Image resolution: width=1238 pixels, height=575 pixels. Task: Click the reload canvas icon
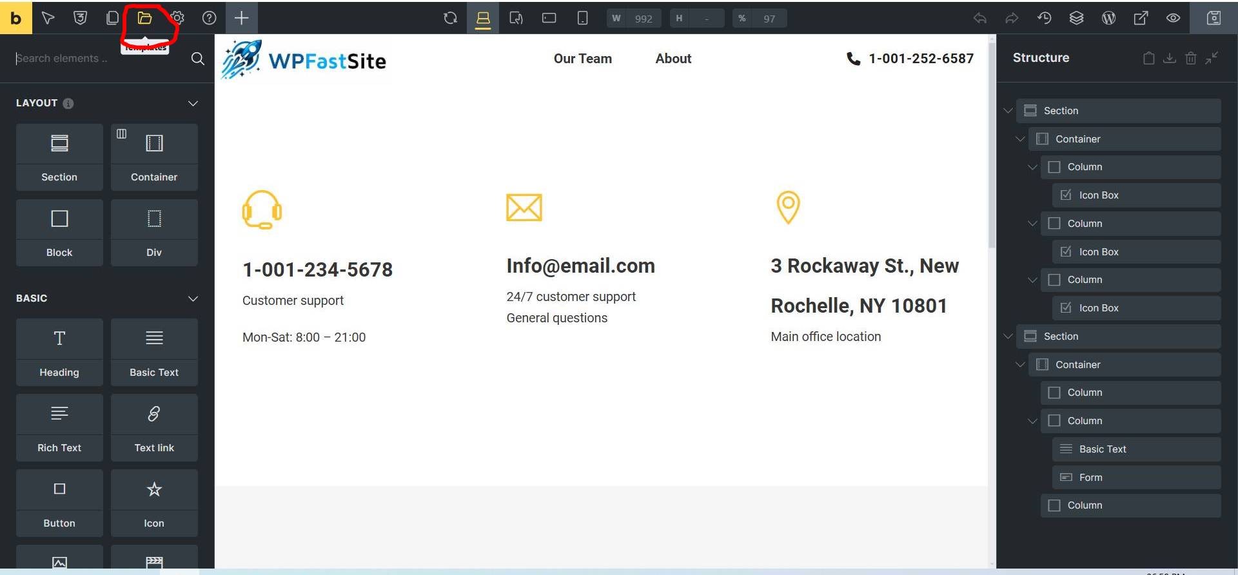coord(450,18)
